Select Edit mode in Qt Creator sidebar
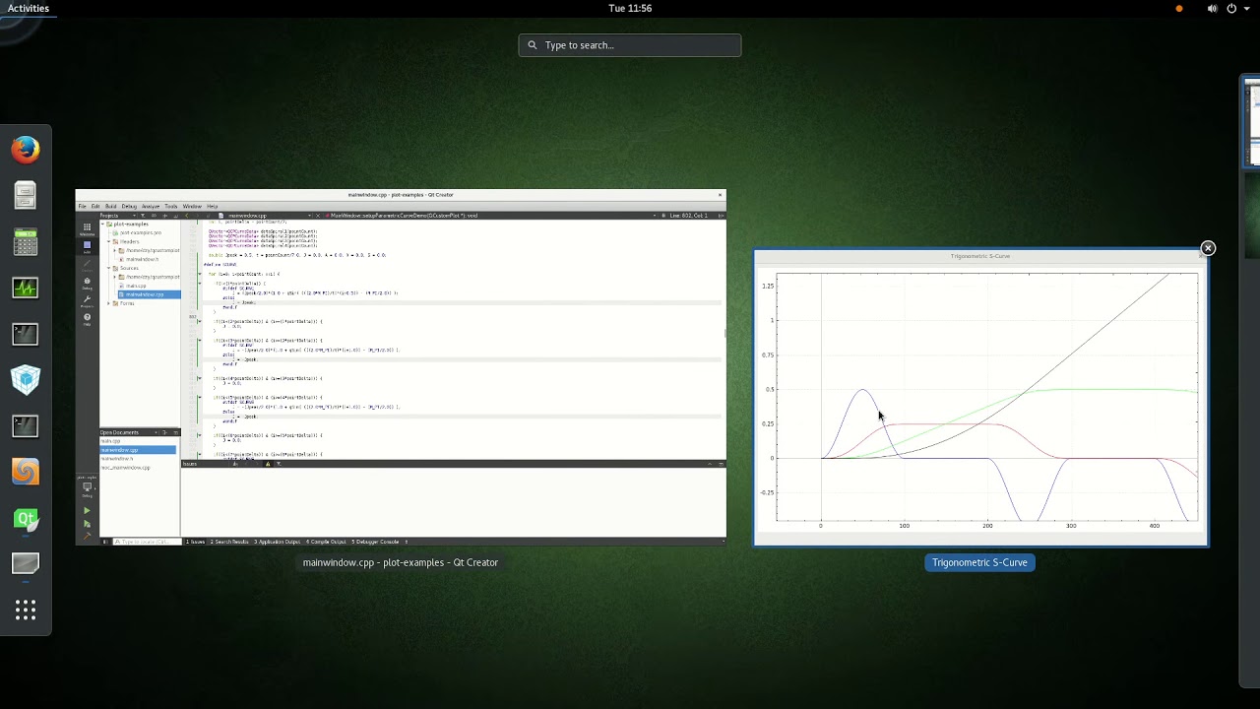 (x=87, y=247)
